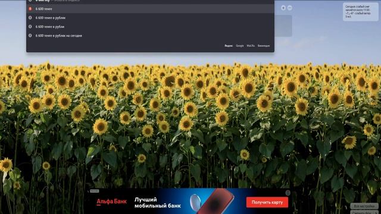Click the round icon right of the plus
The image size is (381, 214).
click(290, 8)
